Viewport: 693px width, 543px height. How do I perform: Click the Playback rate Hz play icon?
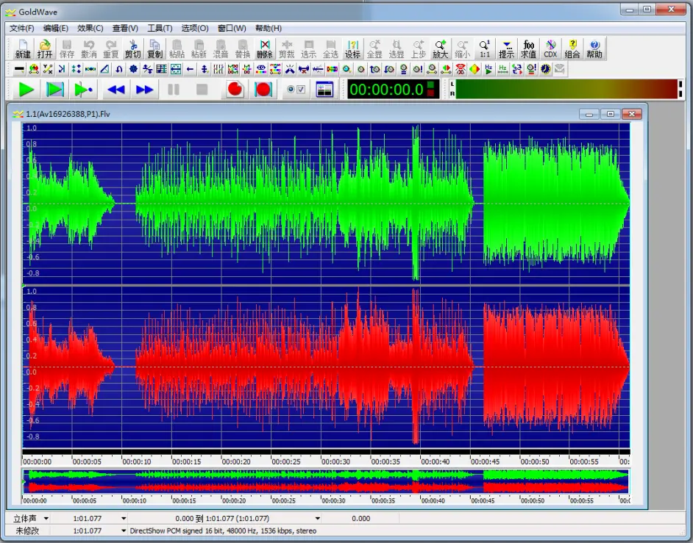pyautogui.click(x=488, y=69)
